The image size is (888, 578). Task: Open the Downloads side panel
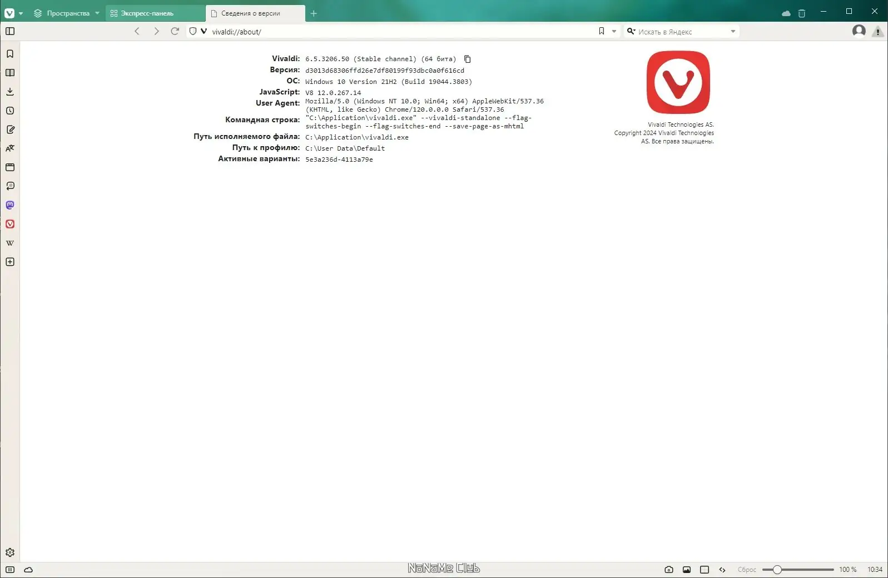pos(10,92)
